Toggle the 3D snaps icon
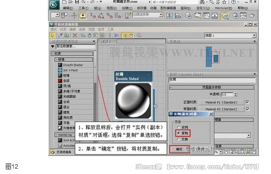 coord(93,16)
